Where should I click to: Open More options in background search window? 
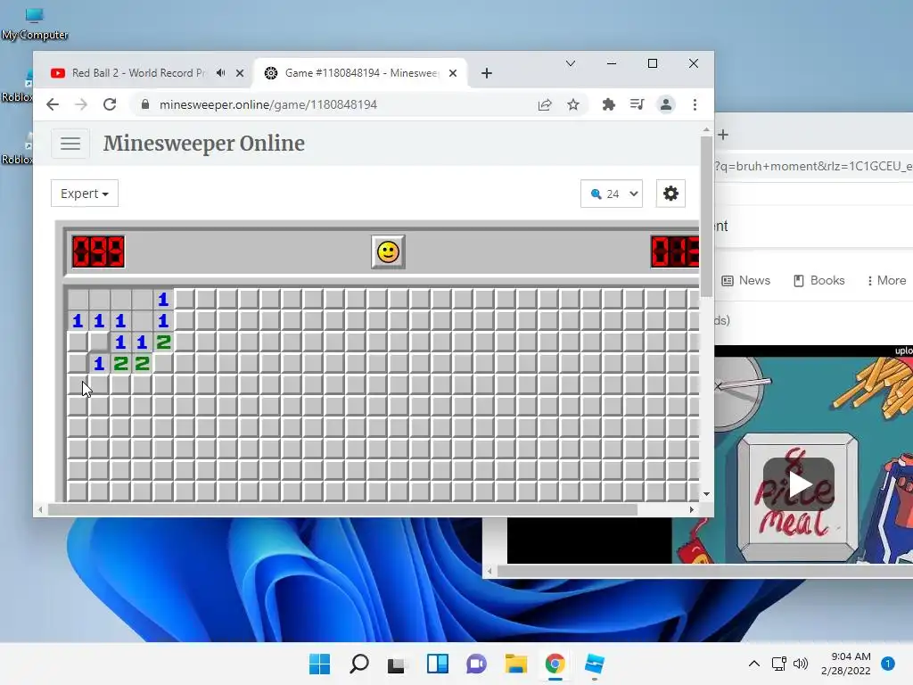[886, 280]
